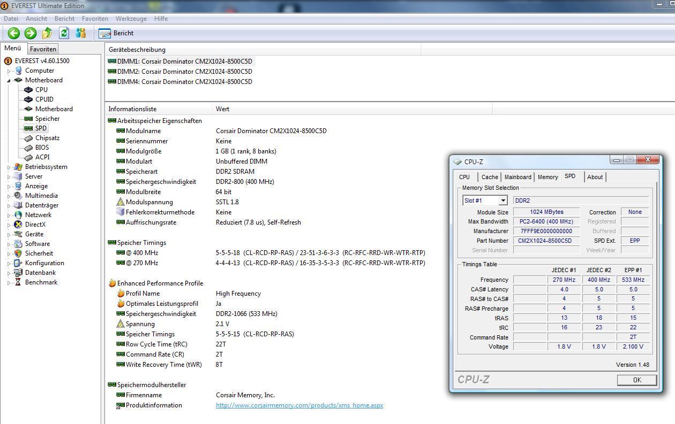Switch to the About tab in CPU-Z
675x424 pixels.
pos(595,177)
